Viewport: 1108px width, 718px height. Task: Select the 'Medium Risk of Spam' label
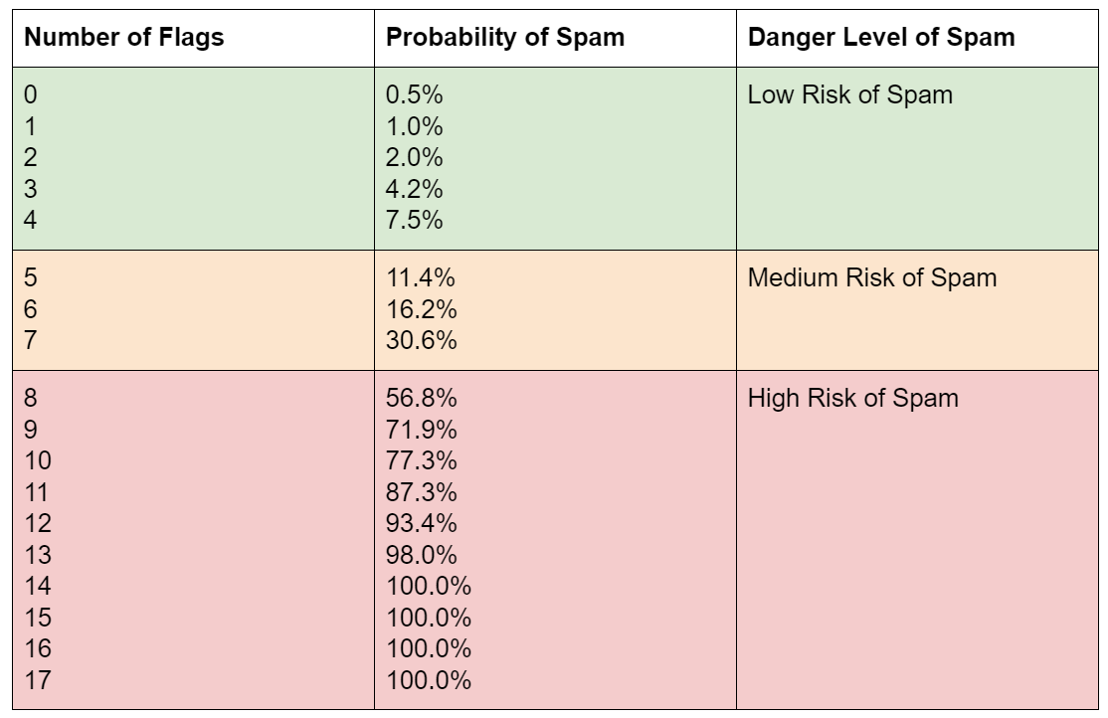871,277
